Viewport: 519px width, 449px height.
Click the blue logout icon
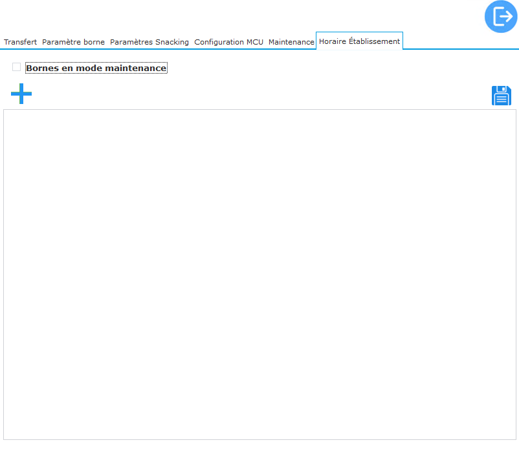(501, 17)
